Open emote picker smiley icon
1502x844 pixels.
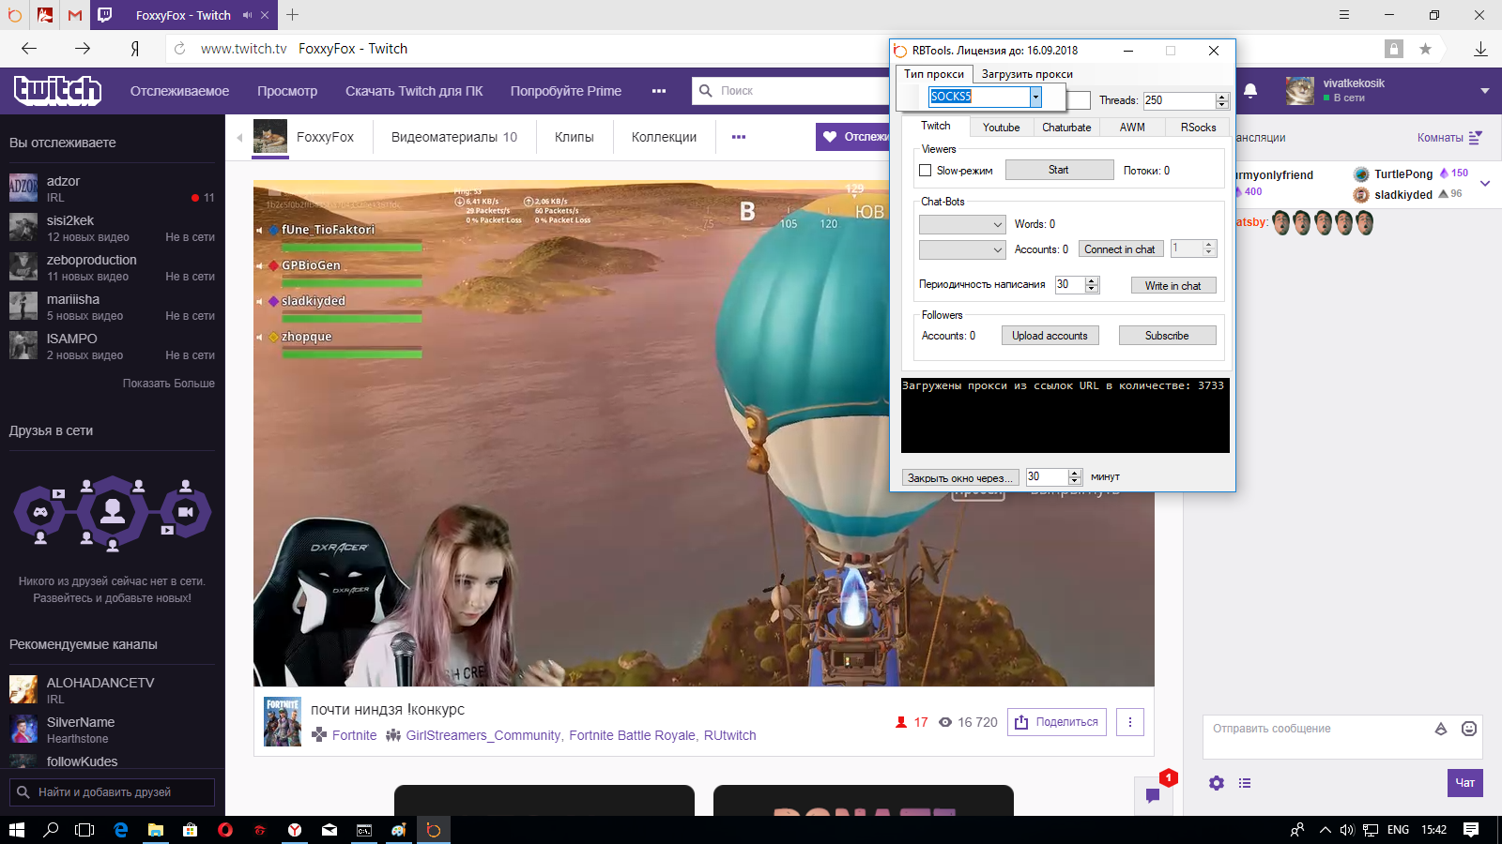(1469, 729)
